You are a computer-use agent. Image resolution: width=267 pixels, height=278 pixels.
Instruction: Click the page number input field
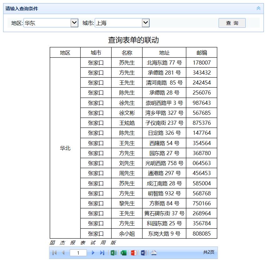point(78,253)
